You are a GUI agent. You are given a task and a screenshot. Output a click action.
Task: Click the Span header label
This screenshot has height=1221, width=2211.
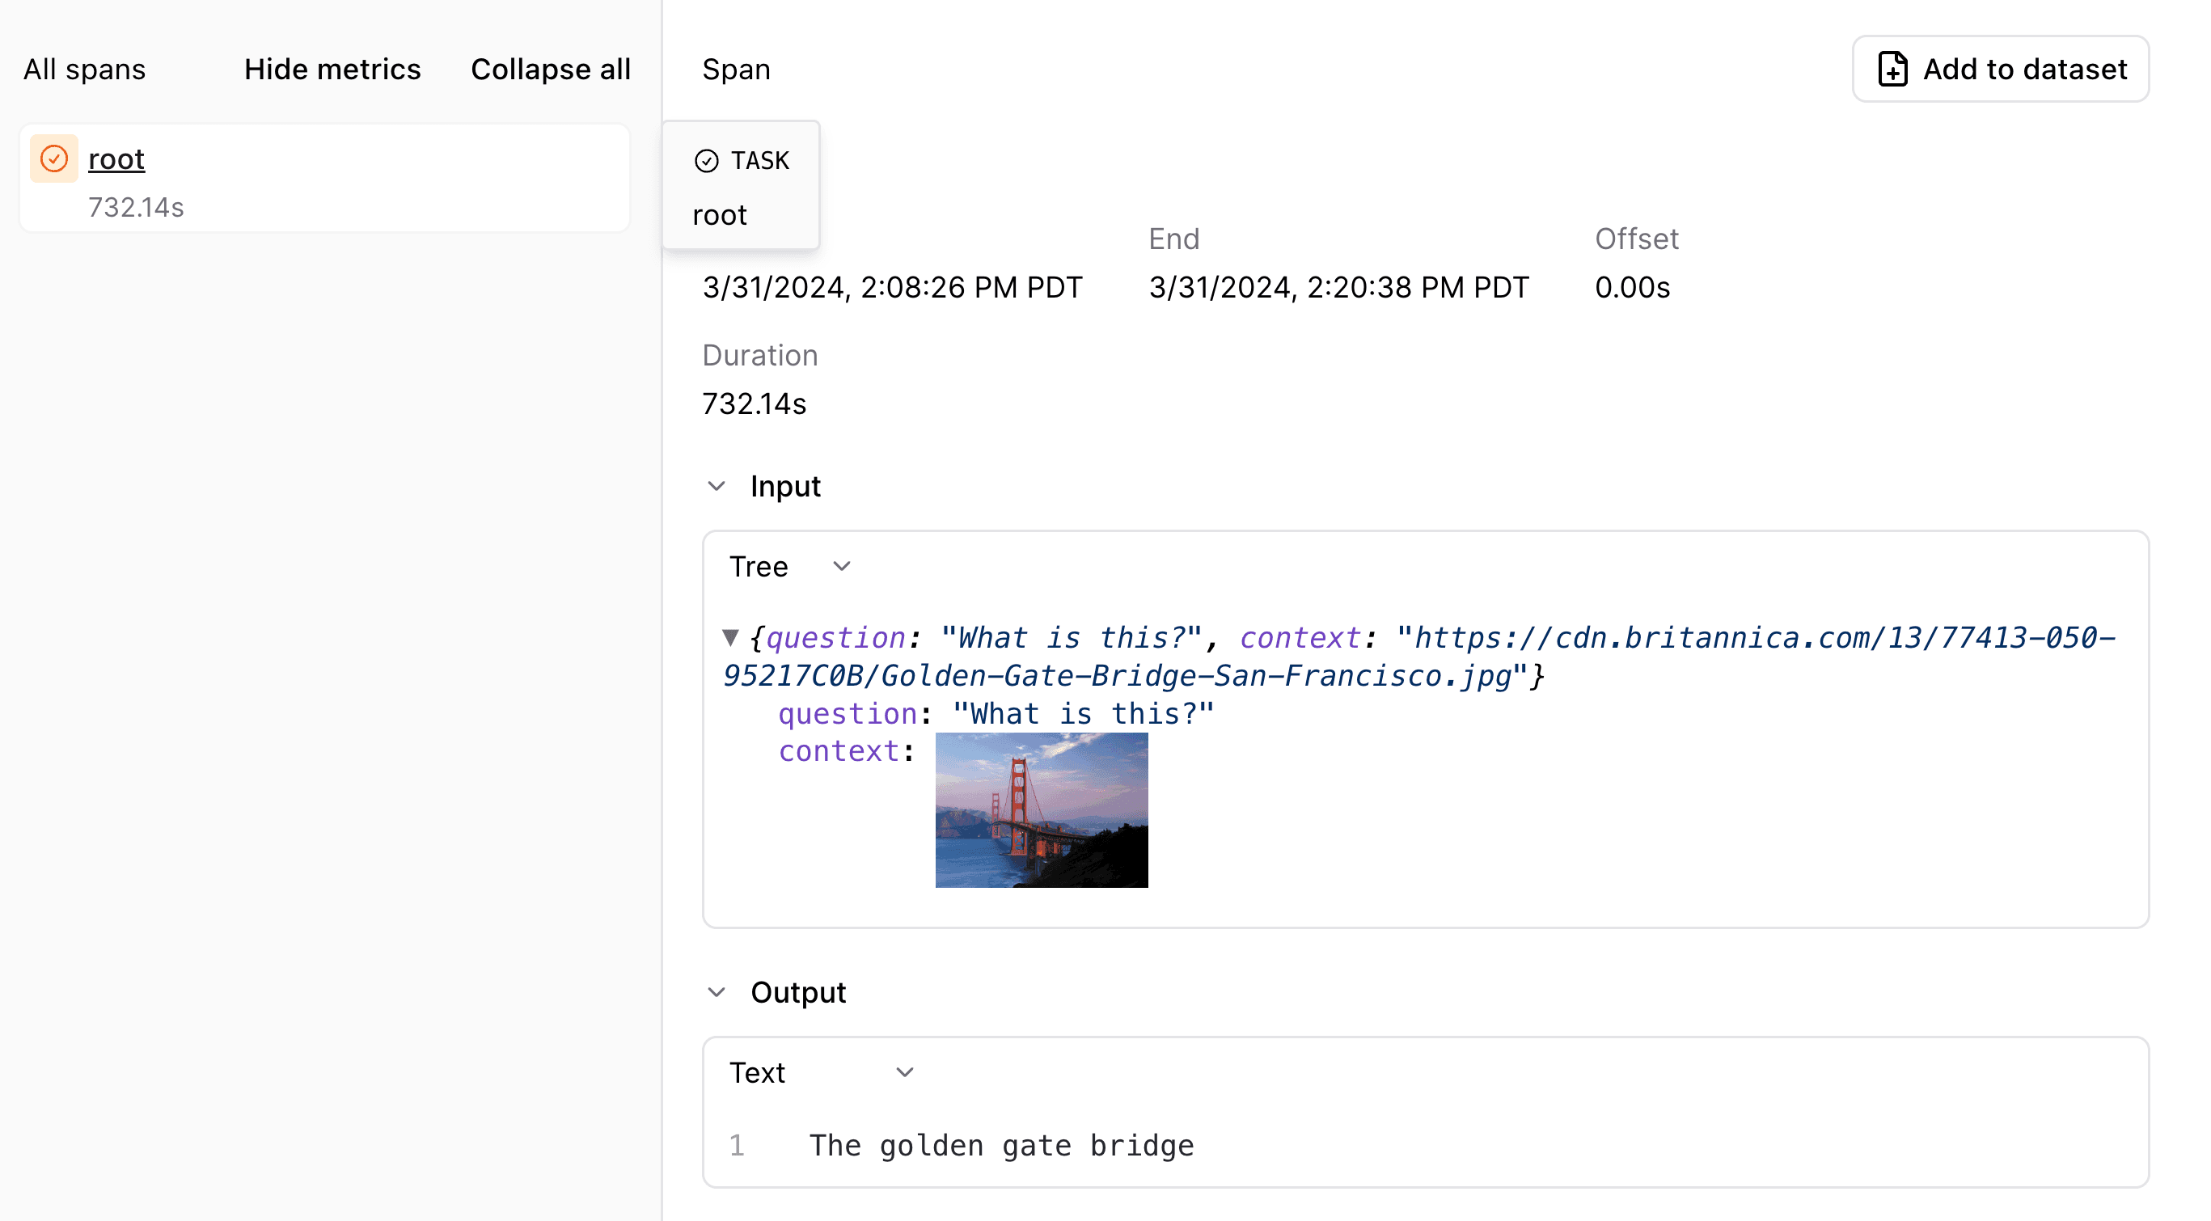[x=736, y=69]
